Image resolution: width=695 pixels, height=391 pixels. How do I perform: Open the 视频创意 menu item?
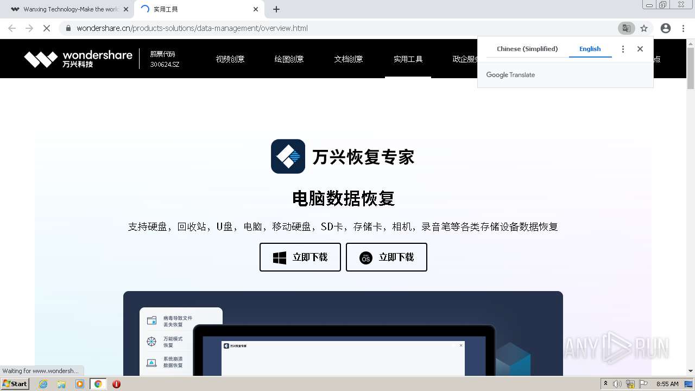[x=230, y=59]
